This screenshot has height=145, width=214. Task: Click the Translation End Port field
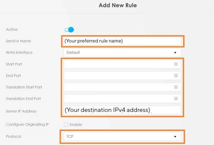pyautogui.click(x=122, y=99)
